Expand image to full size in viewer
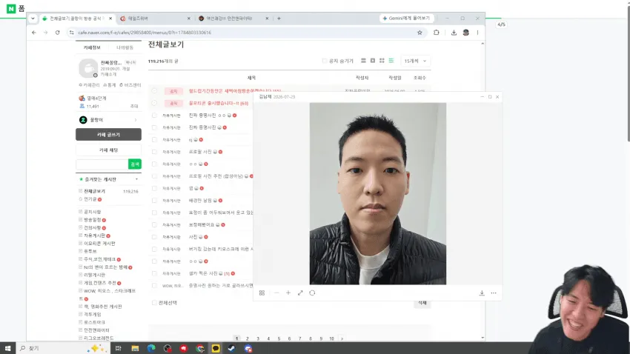This screenshot has width=630, height=354. point(300,293)
